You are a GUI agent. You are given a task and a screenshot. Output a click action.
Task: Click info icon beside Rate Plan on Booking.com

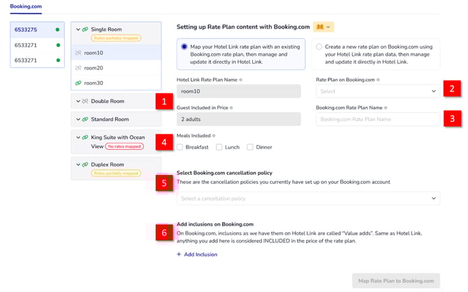coord(378,80)
